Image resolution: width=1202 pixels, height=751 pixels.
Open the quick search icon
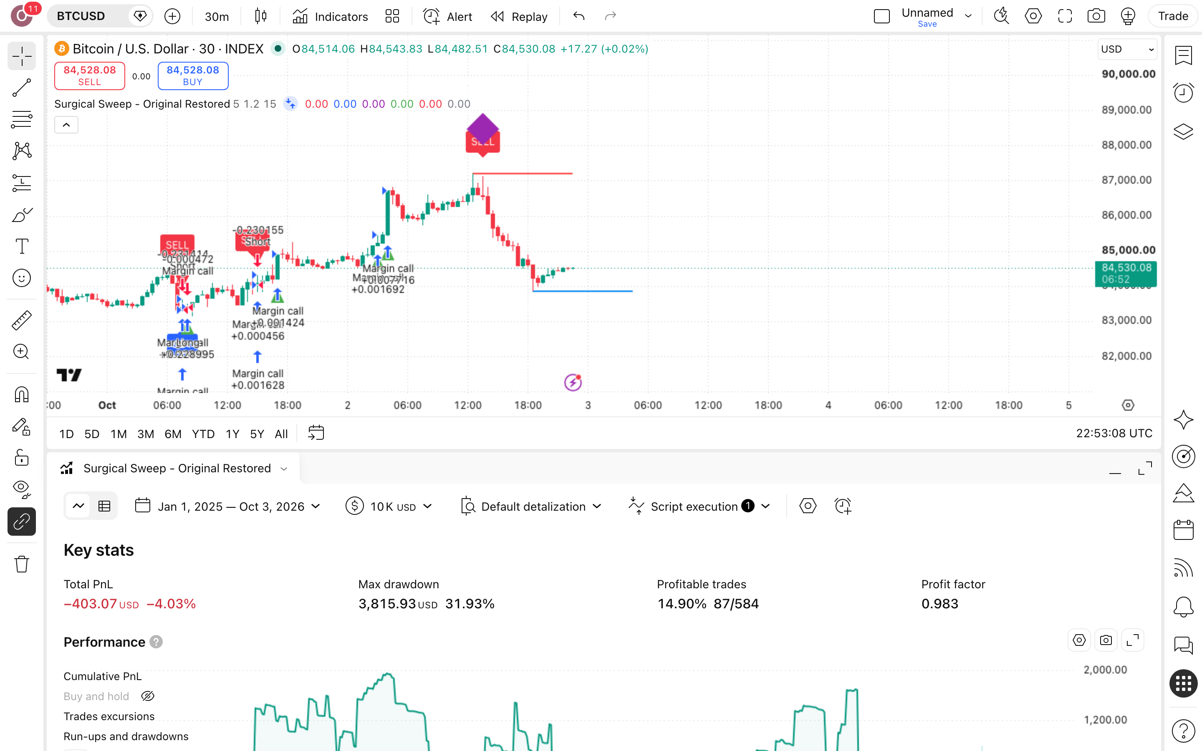pos(1001,16)
